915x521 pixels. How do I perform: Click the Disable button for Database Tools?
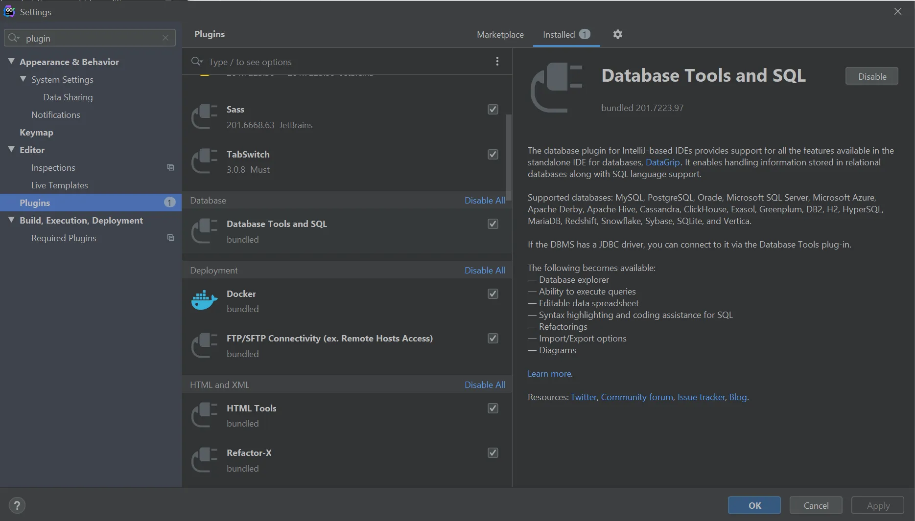tap(871, 76)
